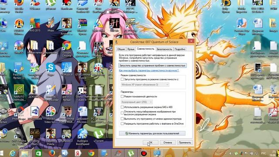Open Windows Store from the taskbar

pyautogui.click(x=38, y=153)
